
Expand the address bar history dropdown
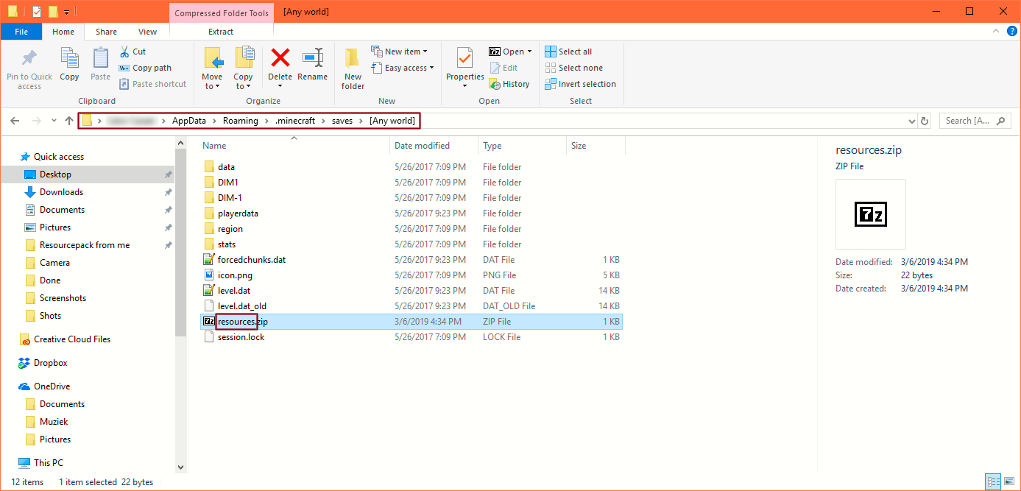pos(912,121)
